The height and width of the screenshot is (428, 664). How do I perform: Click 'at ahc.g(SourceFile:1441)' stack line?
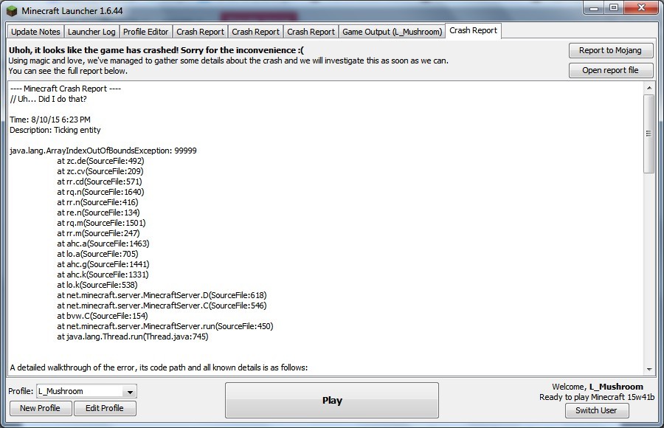103,264
